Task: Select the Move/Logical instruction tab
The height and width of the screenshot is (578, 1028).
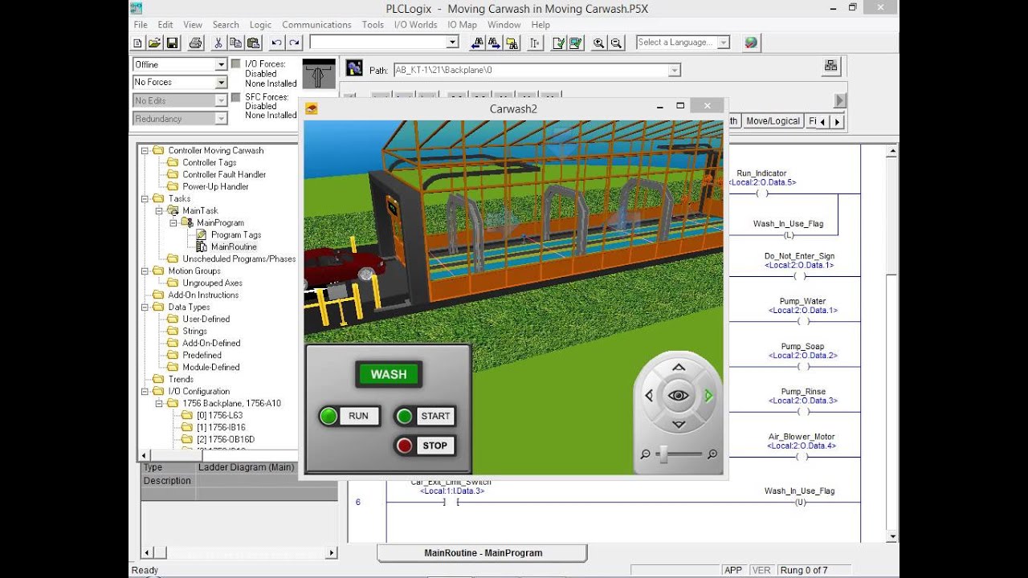Action: (773, 121)
